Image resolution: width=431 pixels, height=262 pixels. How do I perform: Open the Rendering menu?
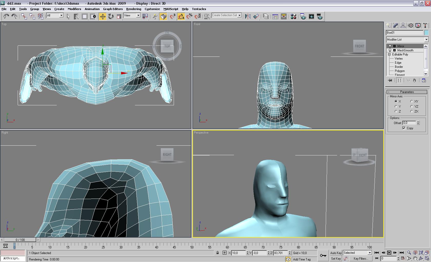[133, 9]
